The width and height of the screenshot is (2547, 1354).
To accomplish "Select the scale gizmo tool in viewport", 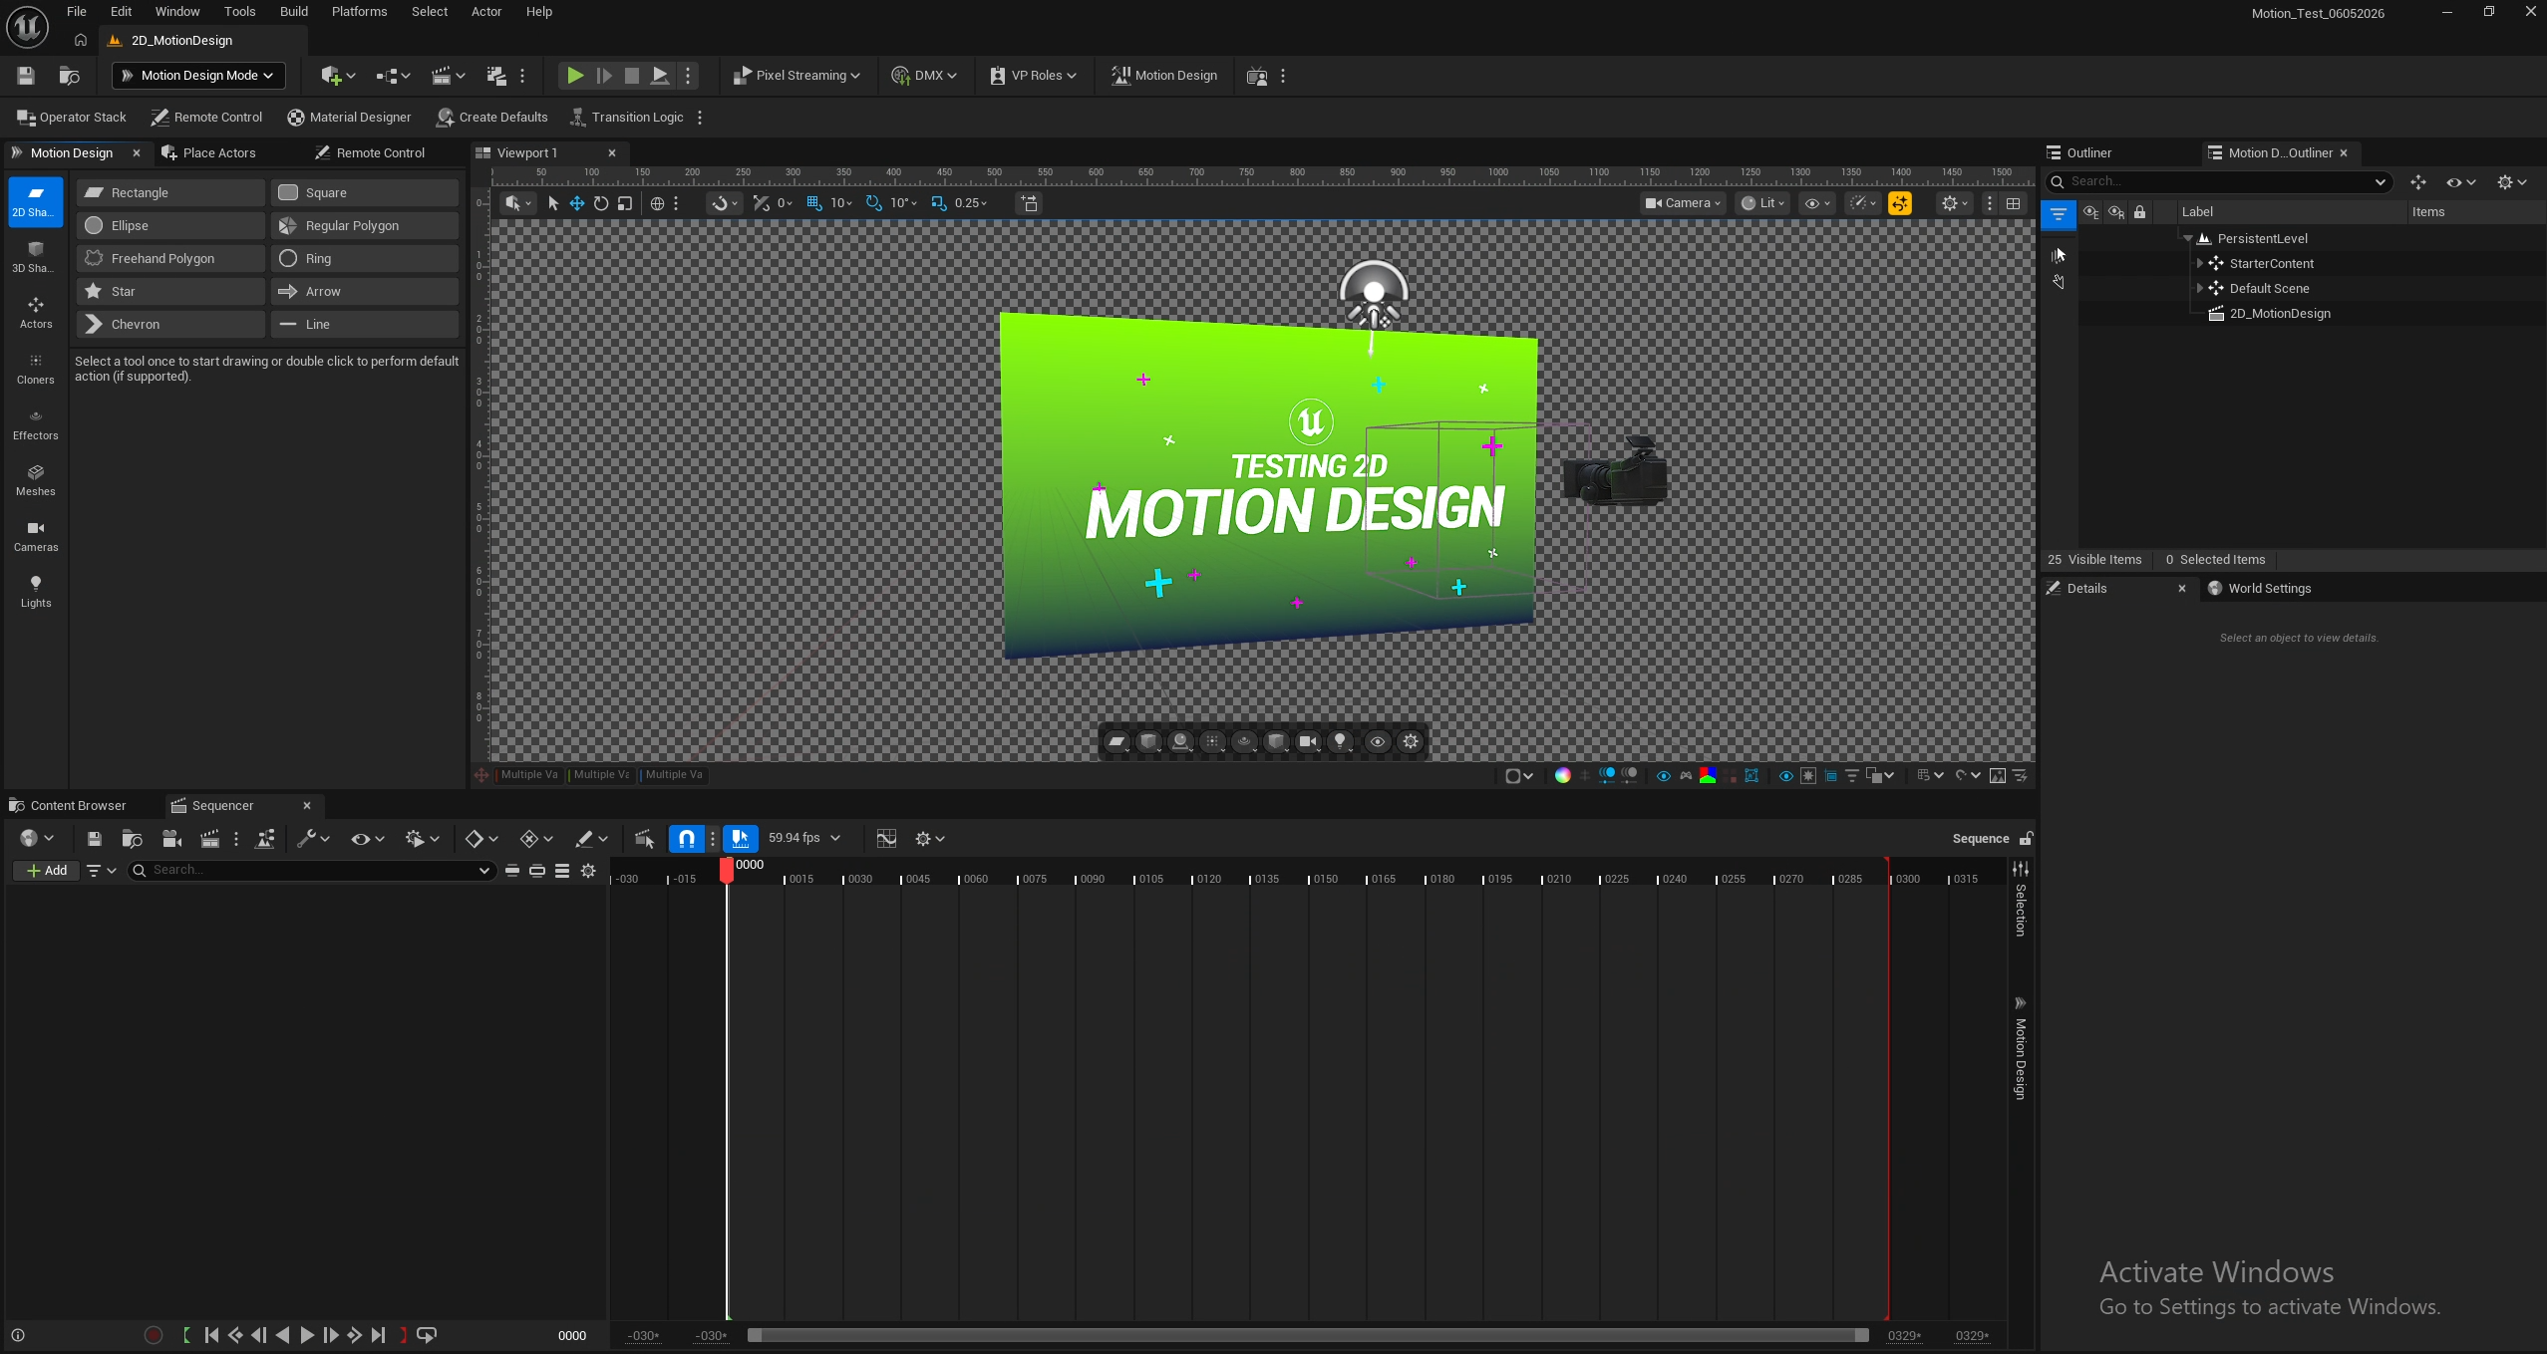I will (625, 203).
